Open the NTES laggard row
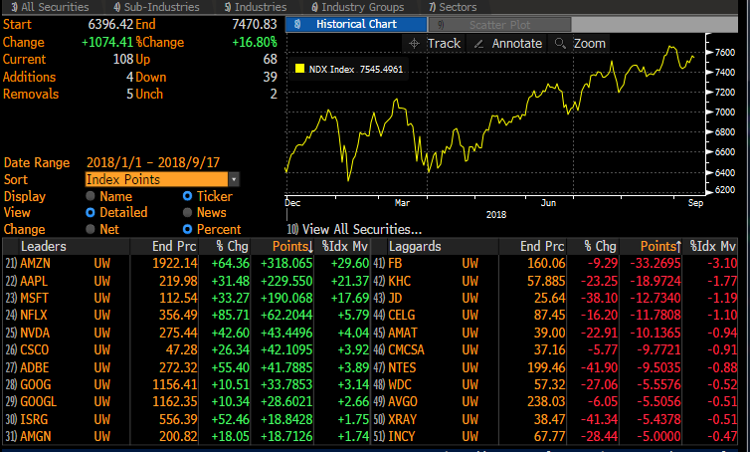The width and height of the screenshot is (750, 452). click(555, 367)
